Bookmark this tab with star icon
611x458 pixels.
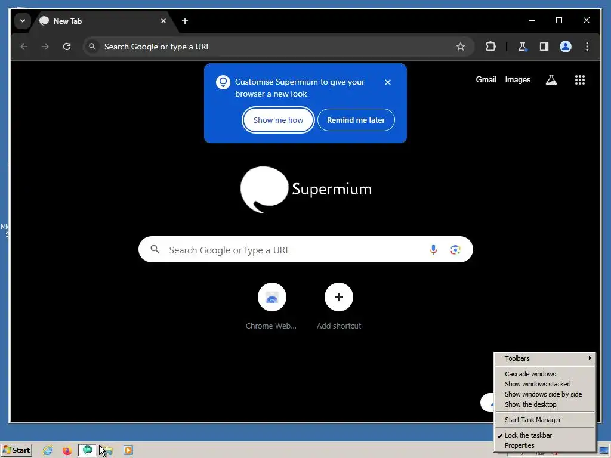pos(461,47)
